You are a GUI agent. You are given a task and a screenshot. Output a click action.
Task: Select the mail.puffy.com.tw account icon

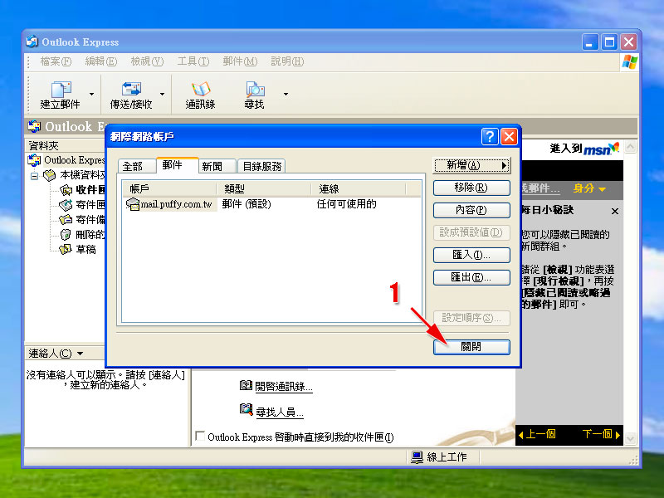132,204
